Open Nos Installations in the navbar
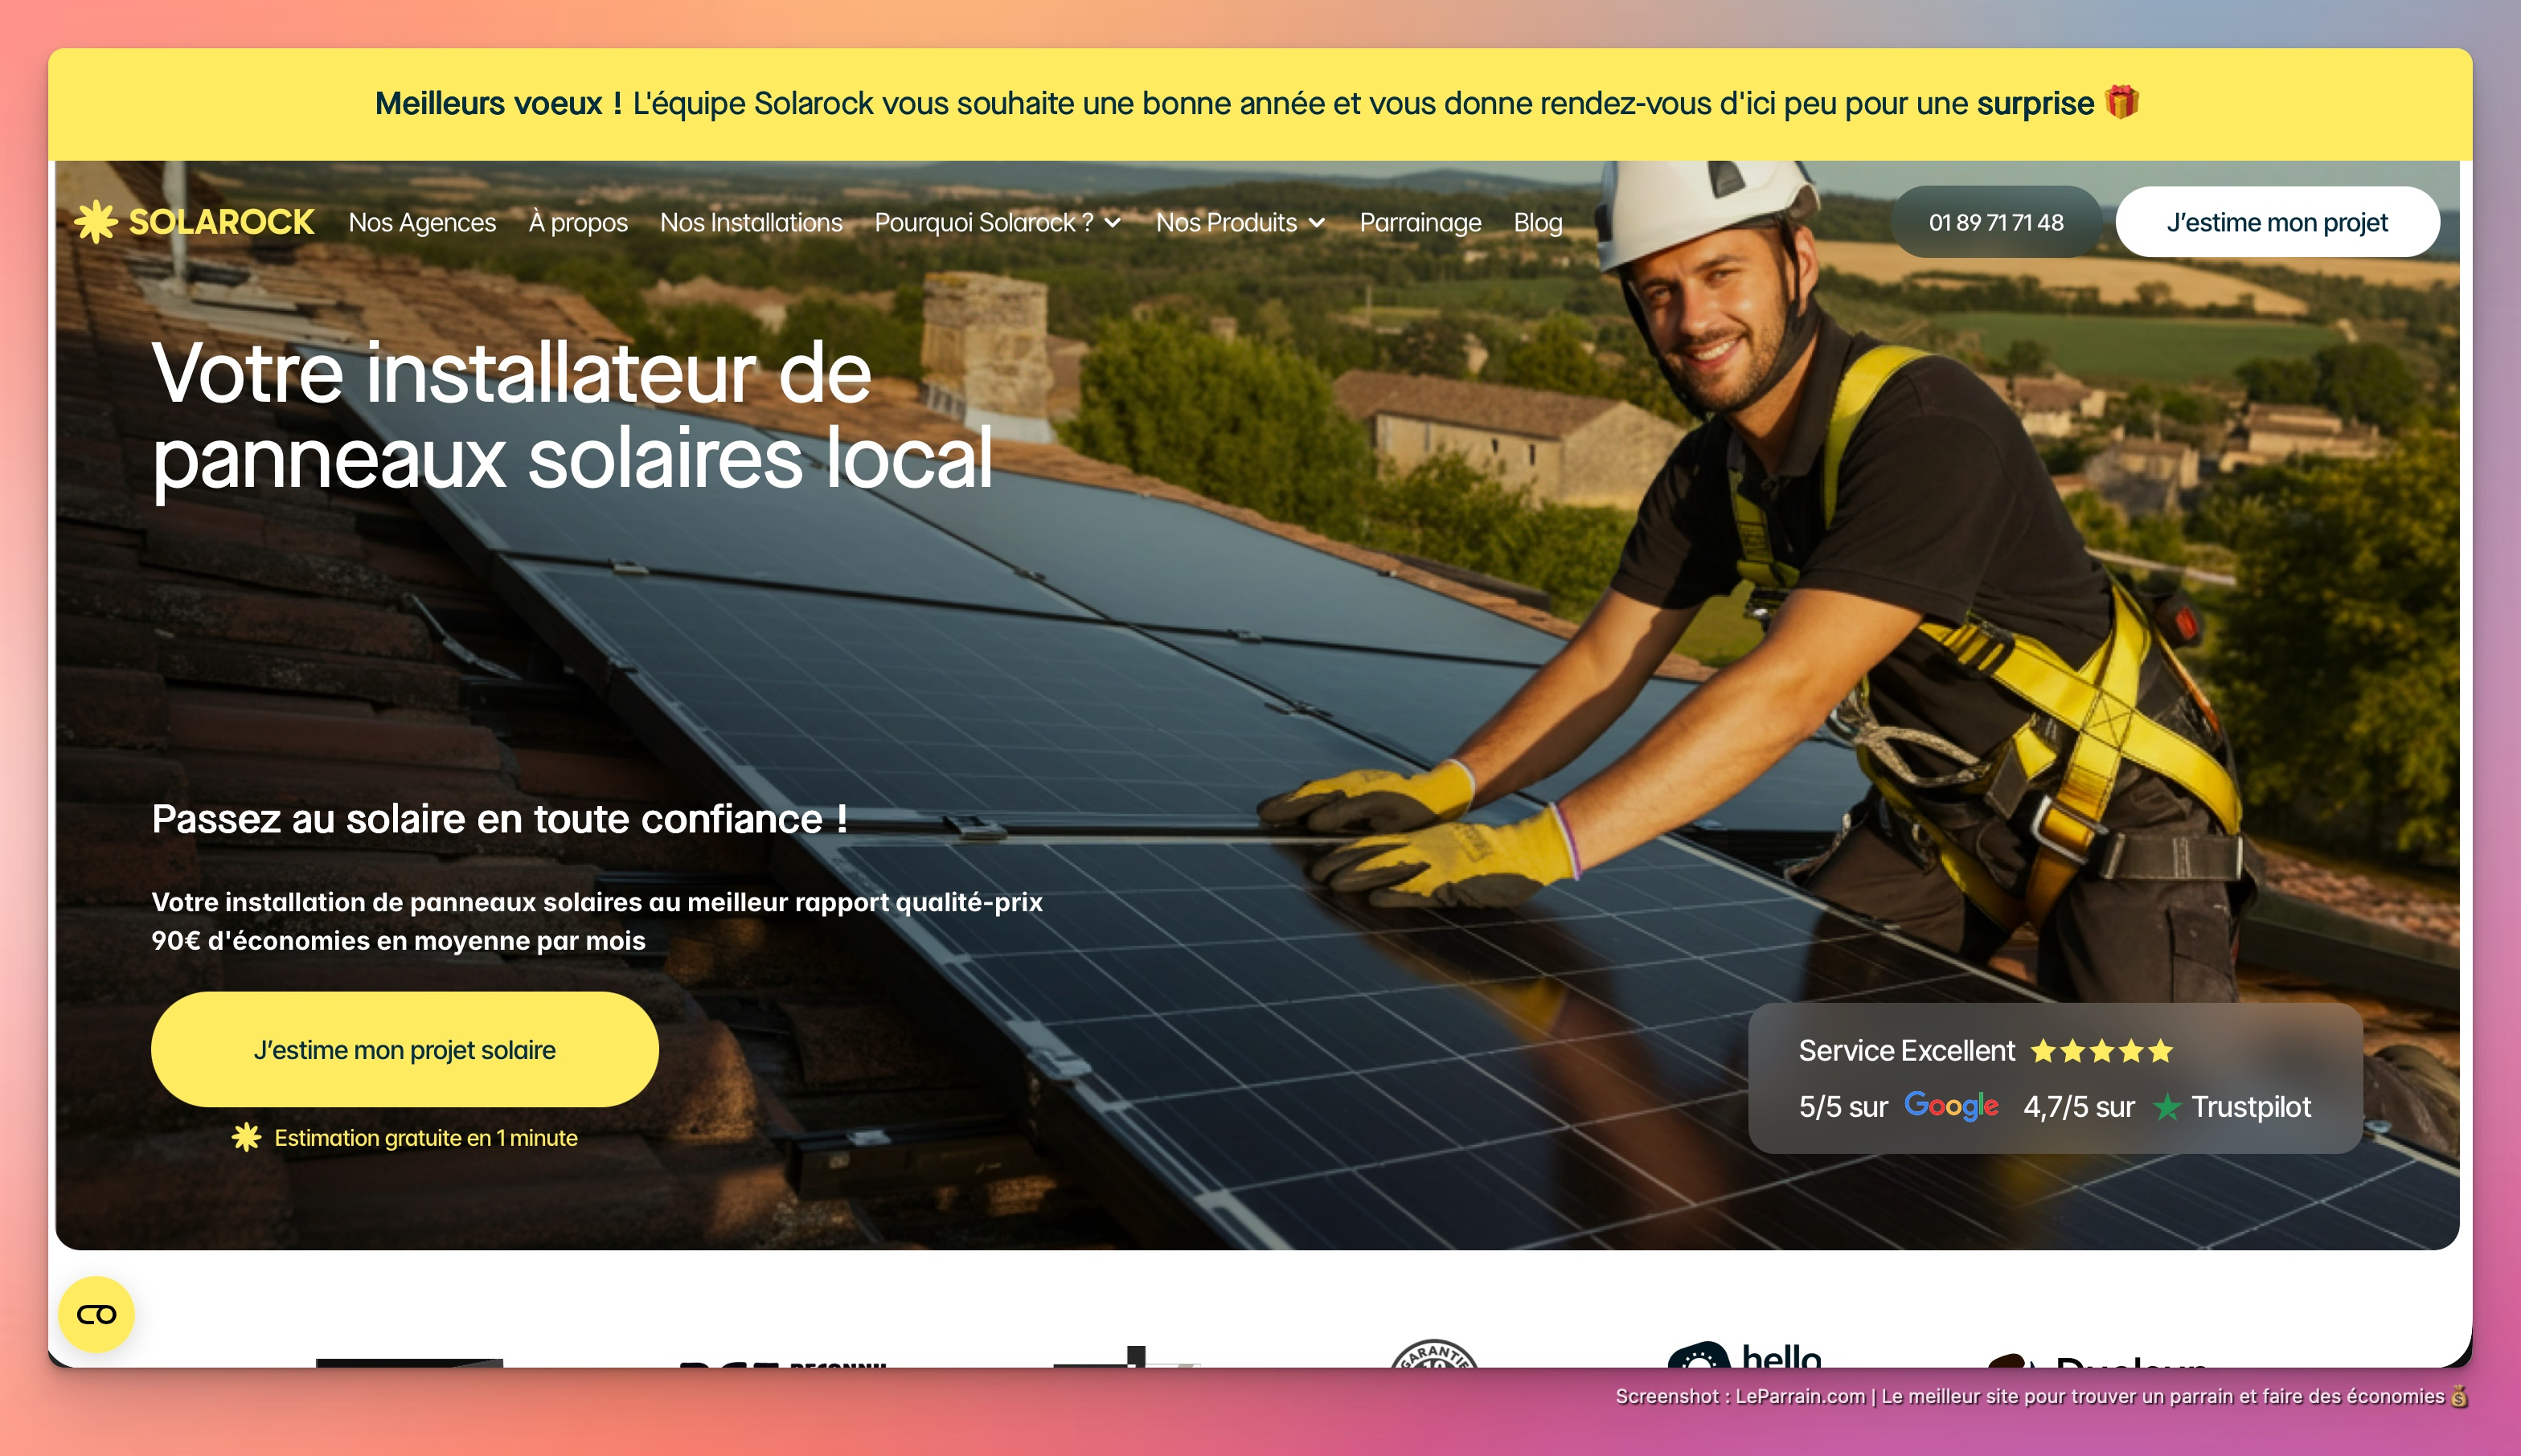 [752, 222]
